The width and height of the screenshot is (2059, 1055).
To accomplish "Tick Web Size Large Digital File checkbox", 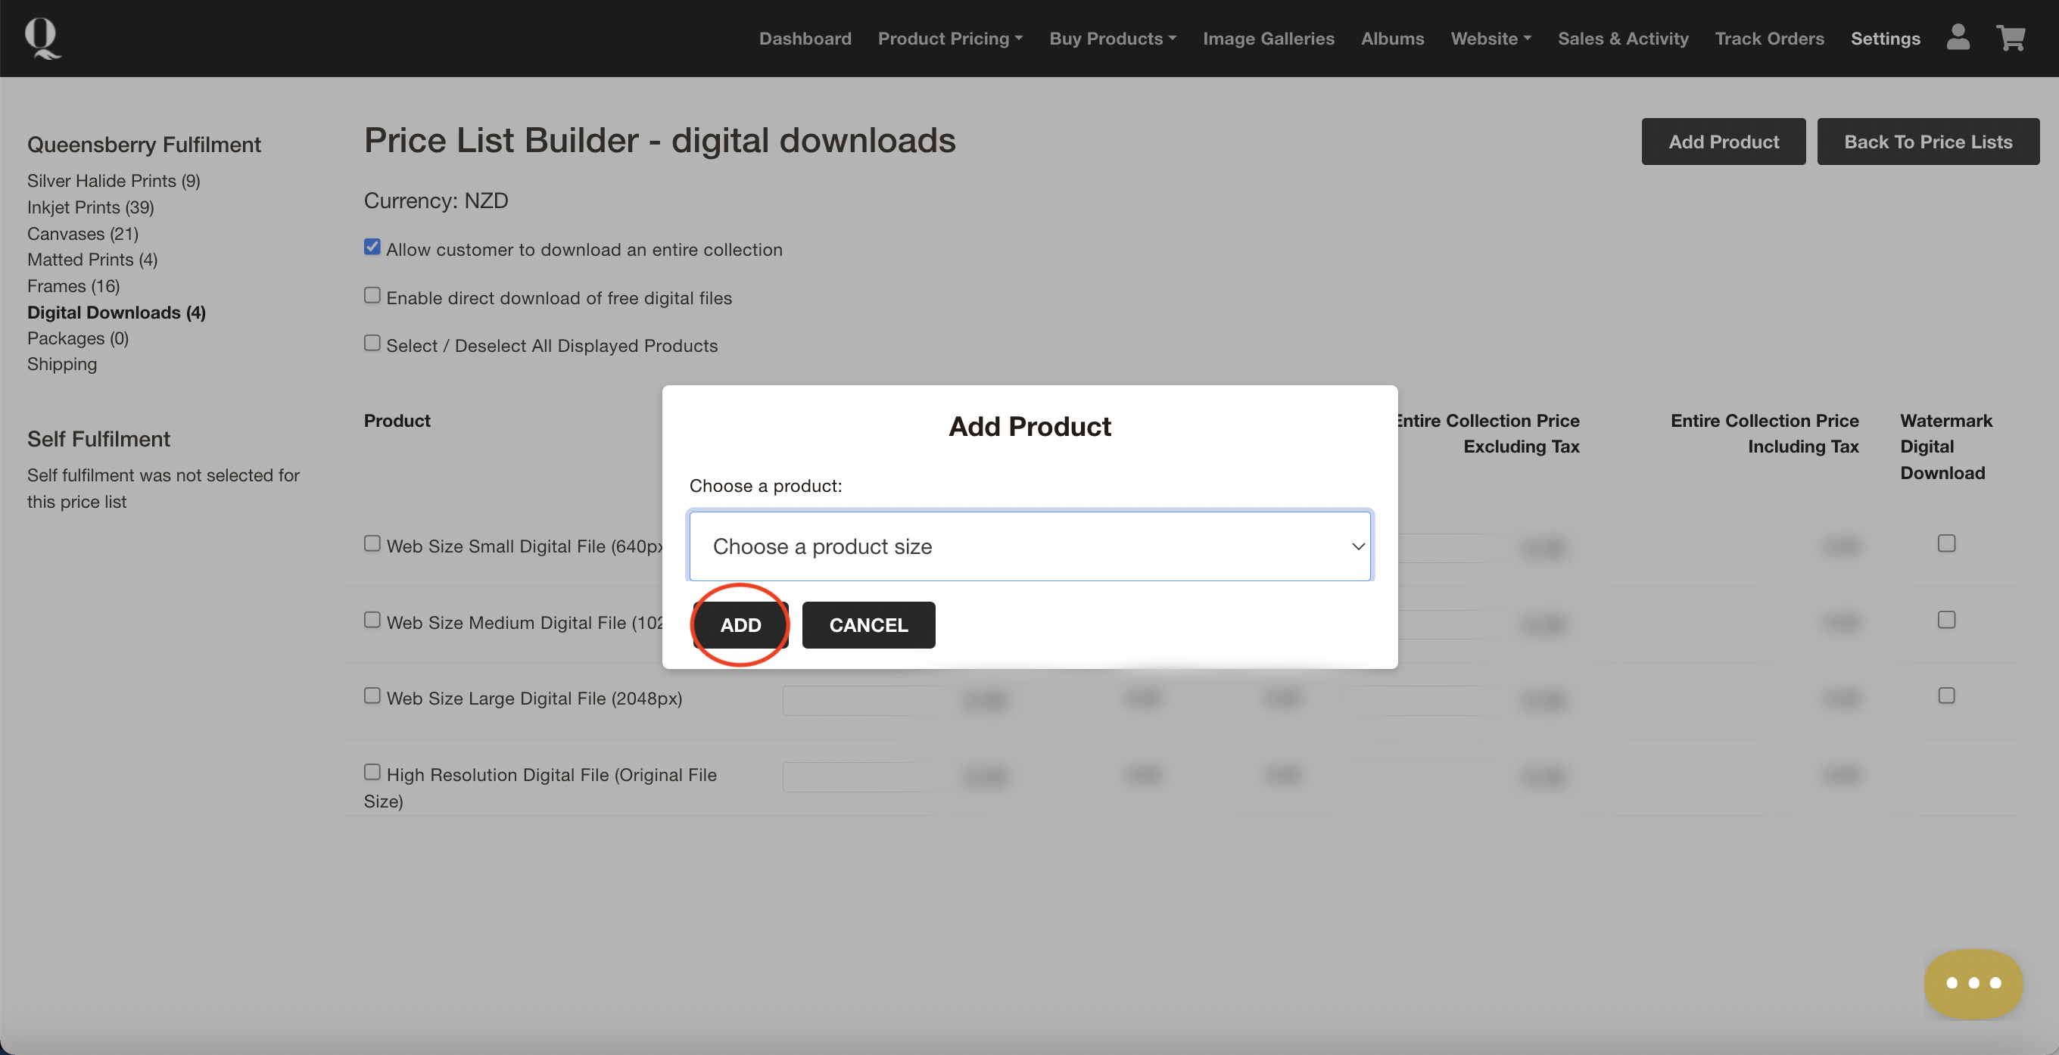I will tap(372, 696).
